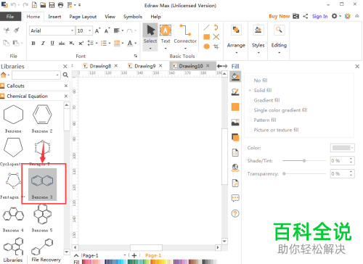
Task: Select the Pattern fill option
Action: (x=262, y=120)
